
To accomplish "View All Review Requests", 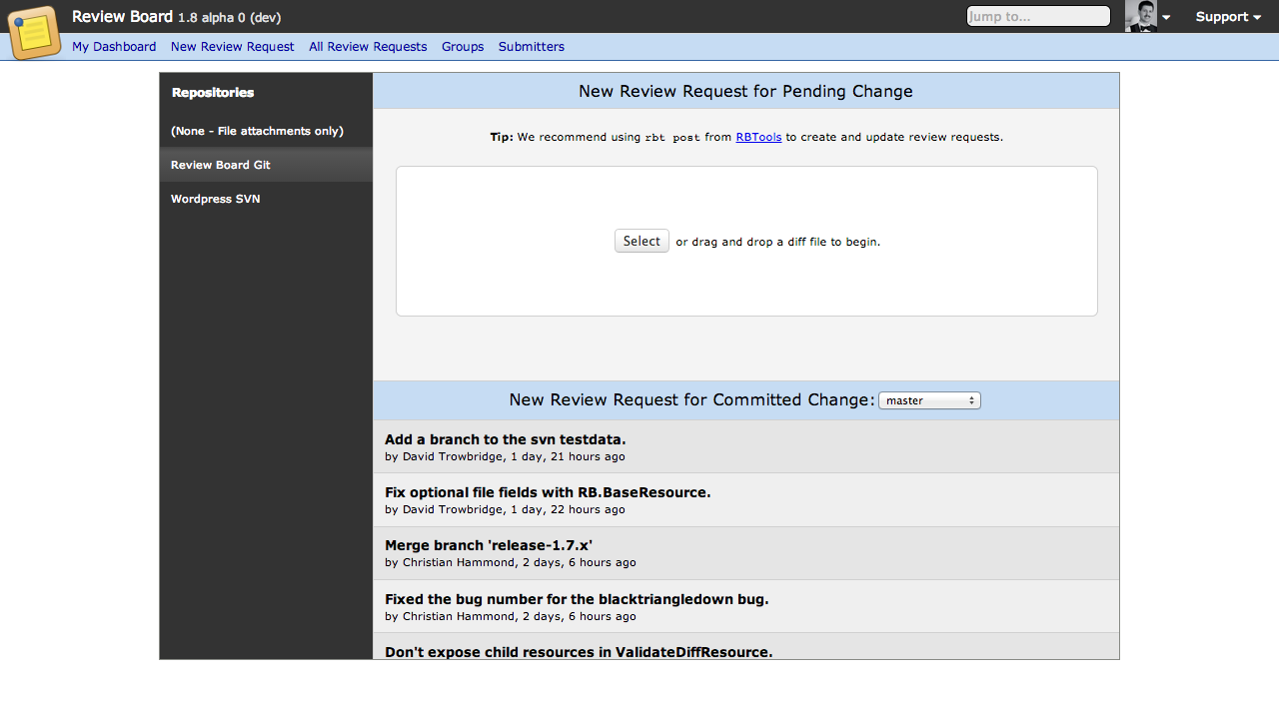I will pos(368,47).
